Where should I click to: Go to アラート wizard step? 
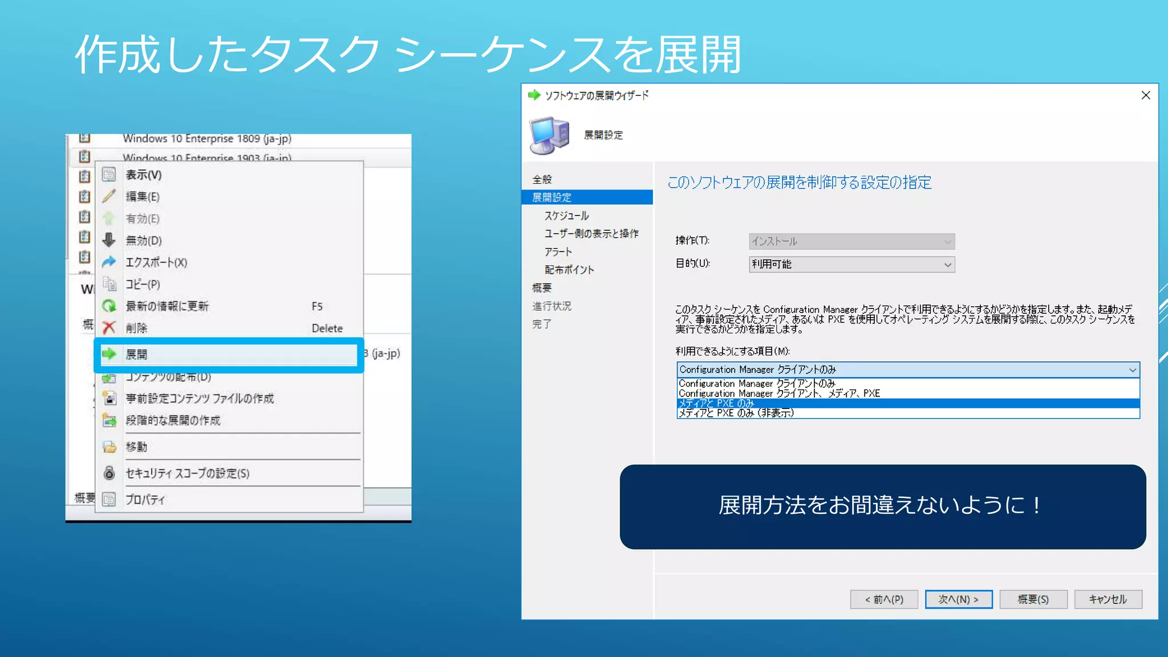tap(558, 252)
